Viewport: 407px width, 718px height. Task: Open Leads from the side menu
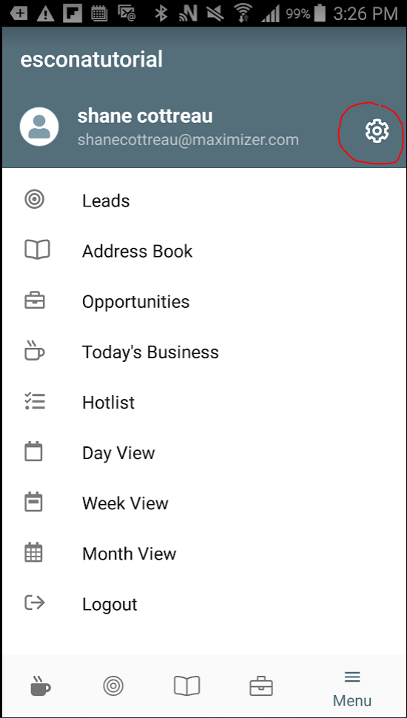click(203, 201)
